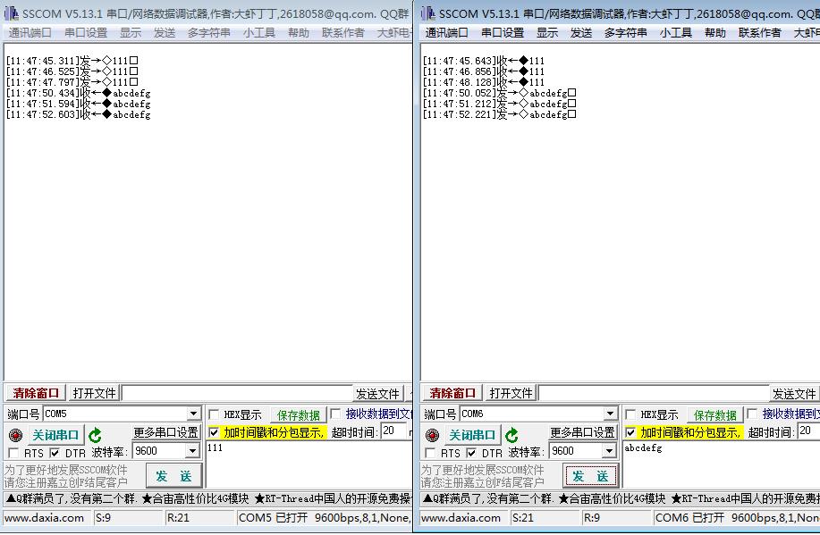Viewport: 820px width, 535px height.
Task: Click 发送 button in COM6 window
Action: click(x=590, y=476)
